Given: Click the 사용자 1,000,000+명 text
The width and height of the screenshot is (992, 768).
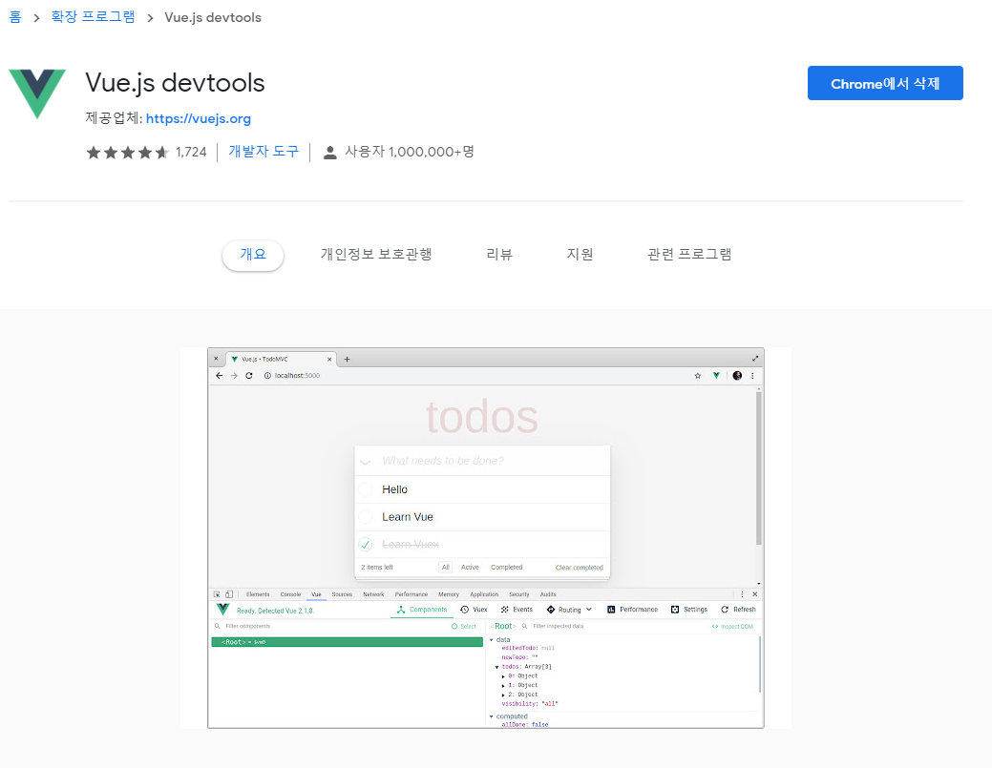Looking at the screenshot, I should point(410,152).
